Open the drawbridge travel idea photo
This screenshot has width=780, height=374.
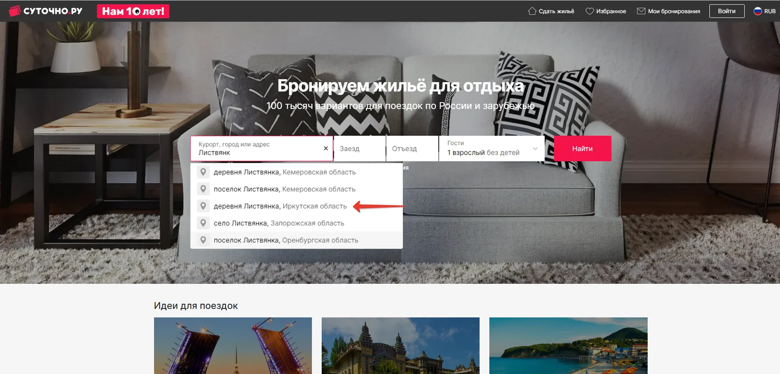233,346
